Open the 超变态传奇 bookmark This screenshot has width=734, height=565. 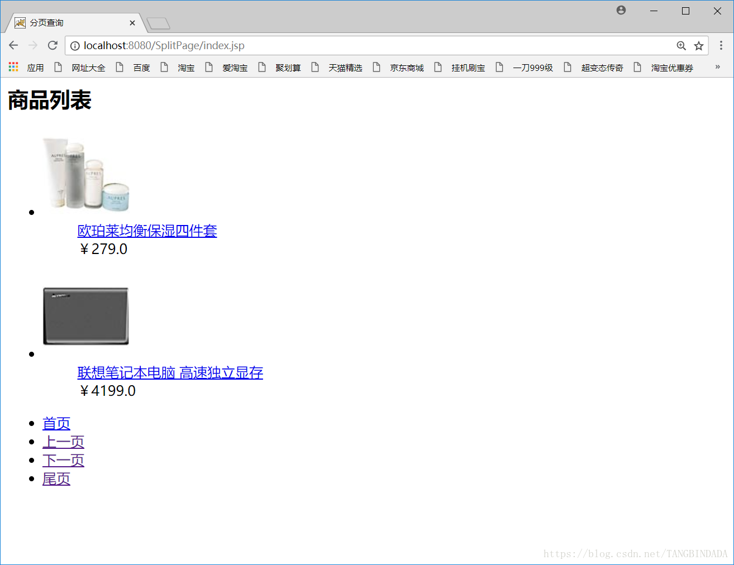click(594, 68)
